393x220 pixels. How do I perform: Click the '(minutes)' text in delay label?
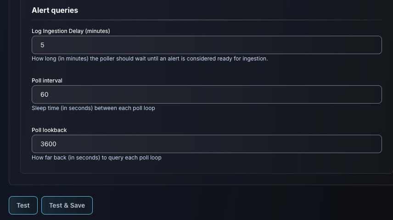point(97,31)
